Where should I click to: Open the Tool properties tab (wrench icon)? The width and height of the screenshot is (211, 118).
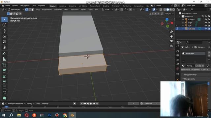point(178,46)
